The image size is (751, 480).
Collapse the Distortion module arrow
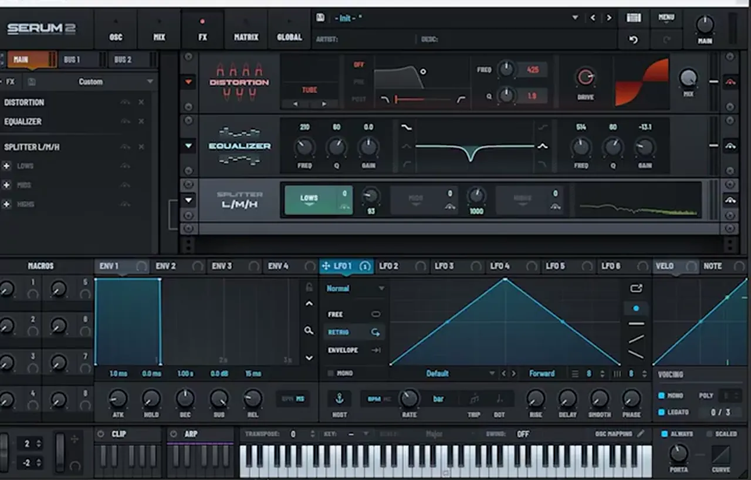tap(188, 82)
